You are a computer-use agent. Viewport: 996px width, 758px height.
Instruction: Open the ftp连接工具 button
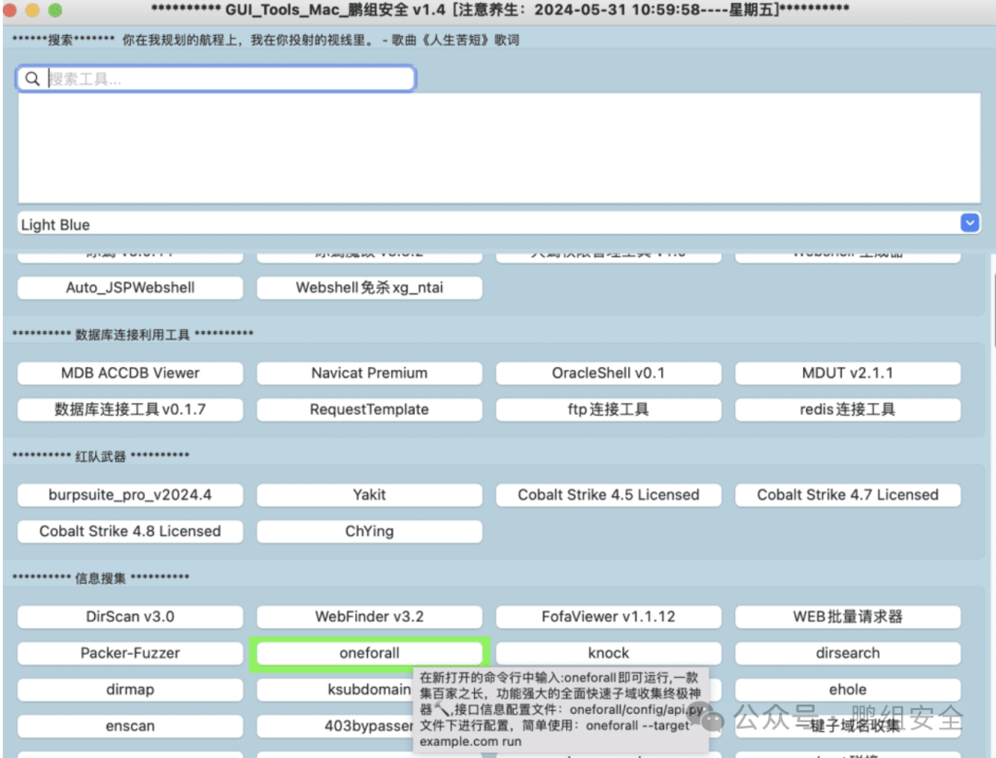pos(609,409)
